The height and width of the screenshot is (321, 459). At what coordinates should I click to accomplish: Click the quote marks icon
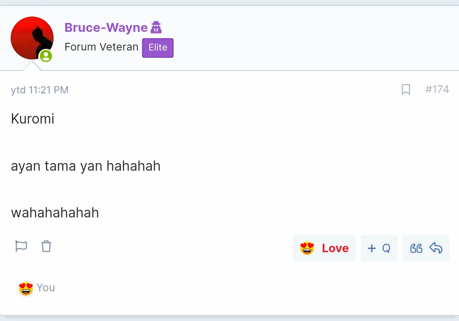[416, 248]
